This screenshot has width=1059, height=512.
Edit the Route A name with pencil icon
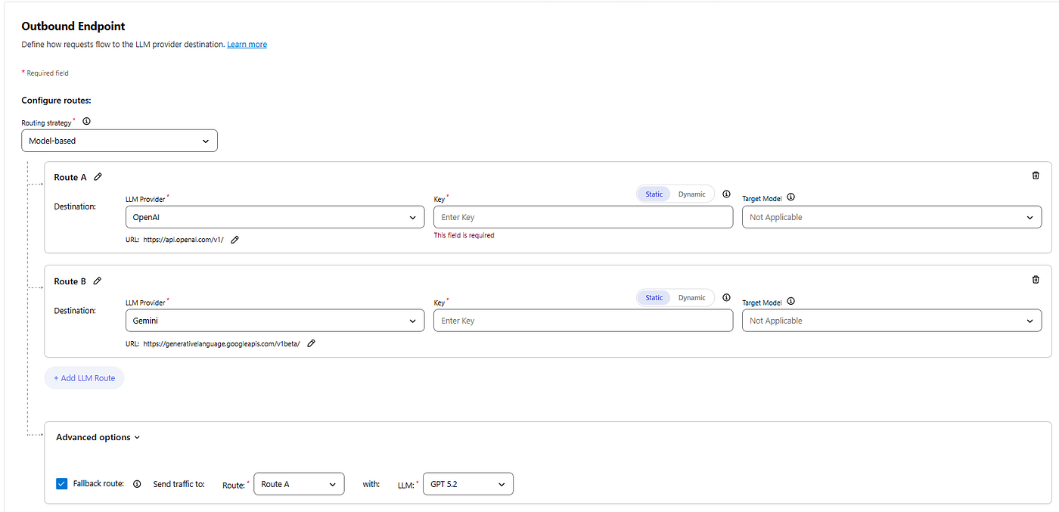[98, 177]
